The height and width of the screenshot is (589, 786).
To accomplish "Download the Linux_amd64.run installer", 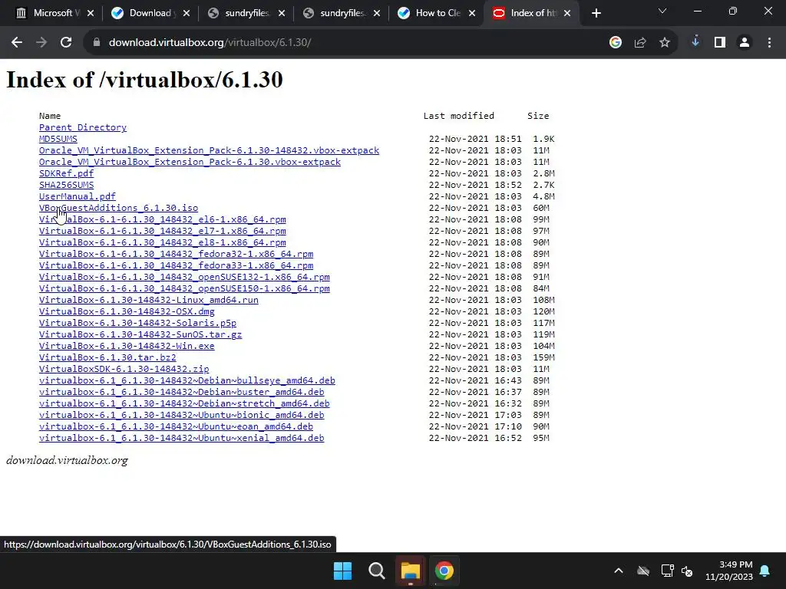I will (x=149, y=301).
